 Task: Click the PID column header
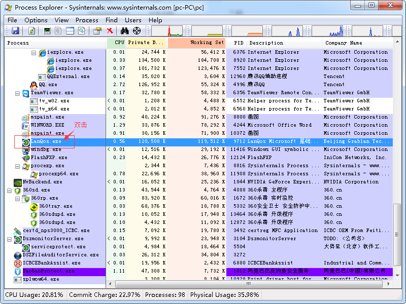pyautogui.click(x=238, y=43)
